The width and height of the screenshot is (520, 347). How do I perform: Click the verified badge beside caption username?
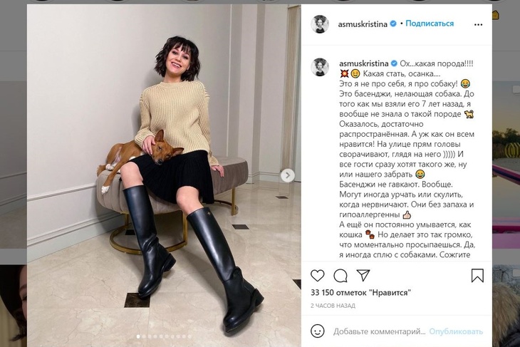[394, 63]
